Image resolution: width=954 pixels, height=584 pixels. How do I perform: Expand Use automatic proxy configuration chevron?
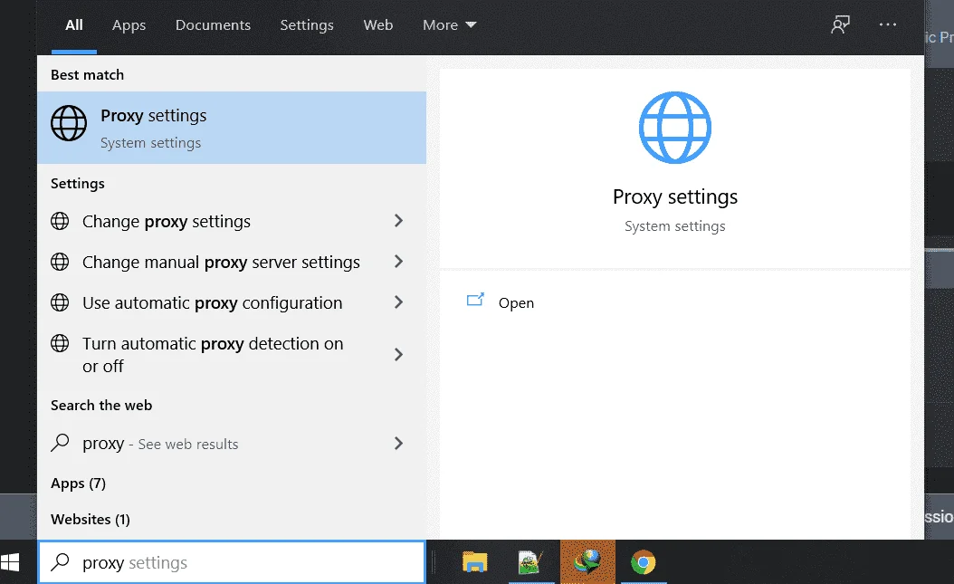pos(398,302)
